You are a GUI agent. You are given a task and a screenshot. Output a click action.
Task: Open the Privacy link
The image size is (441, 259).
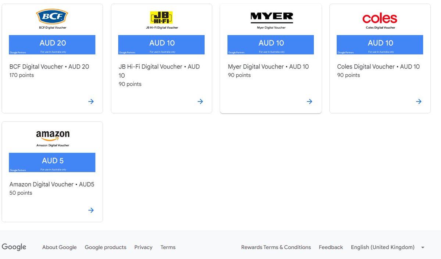(143, 247)
